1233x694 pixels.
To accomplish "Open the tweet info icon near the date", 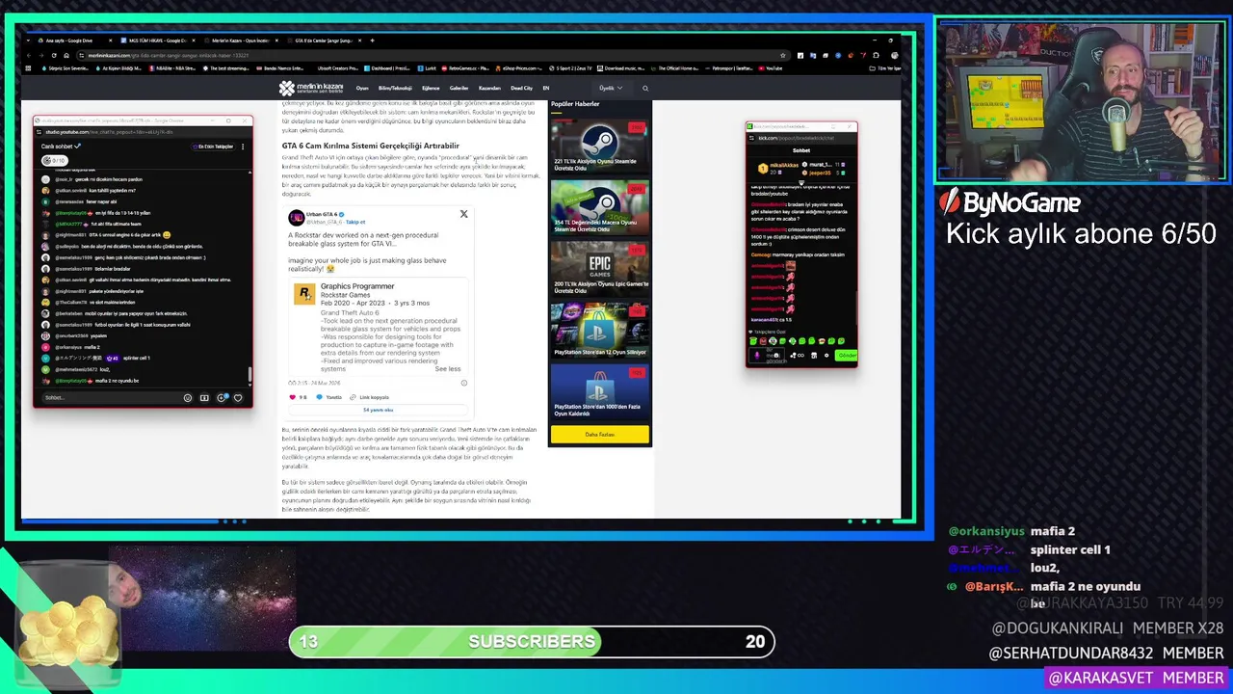I will (463, 383).
